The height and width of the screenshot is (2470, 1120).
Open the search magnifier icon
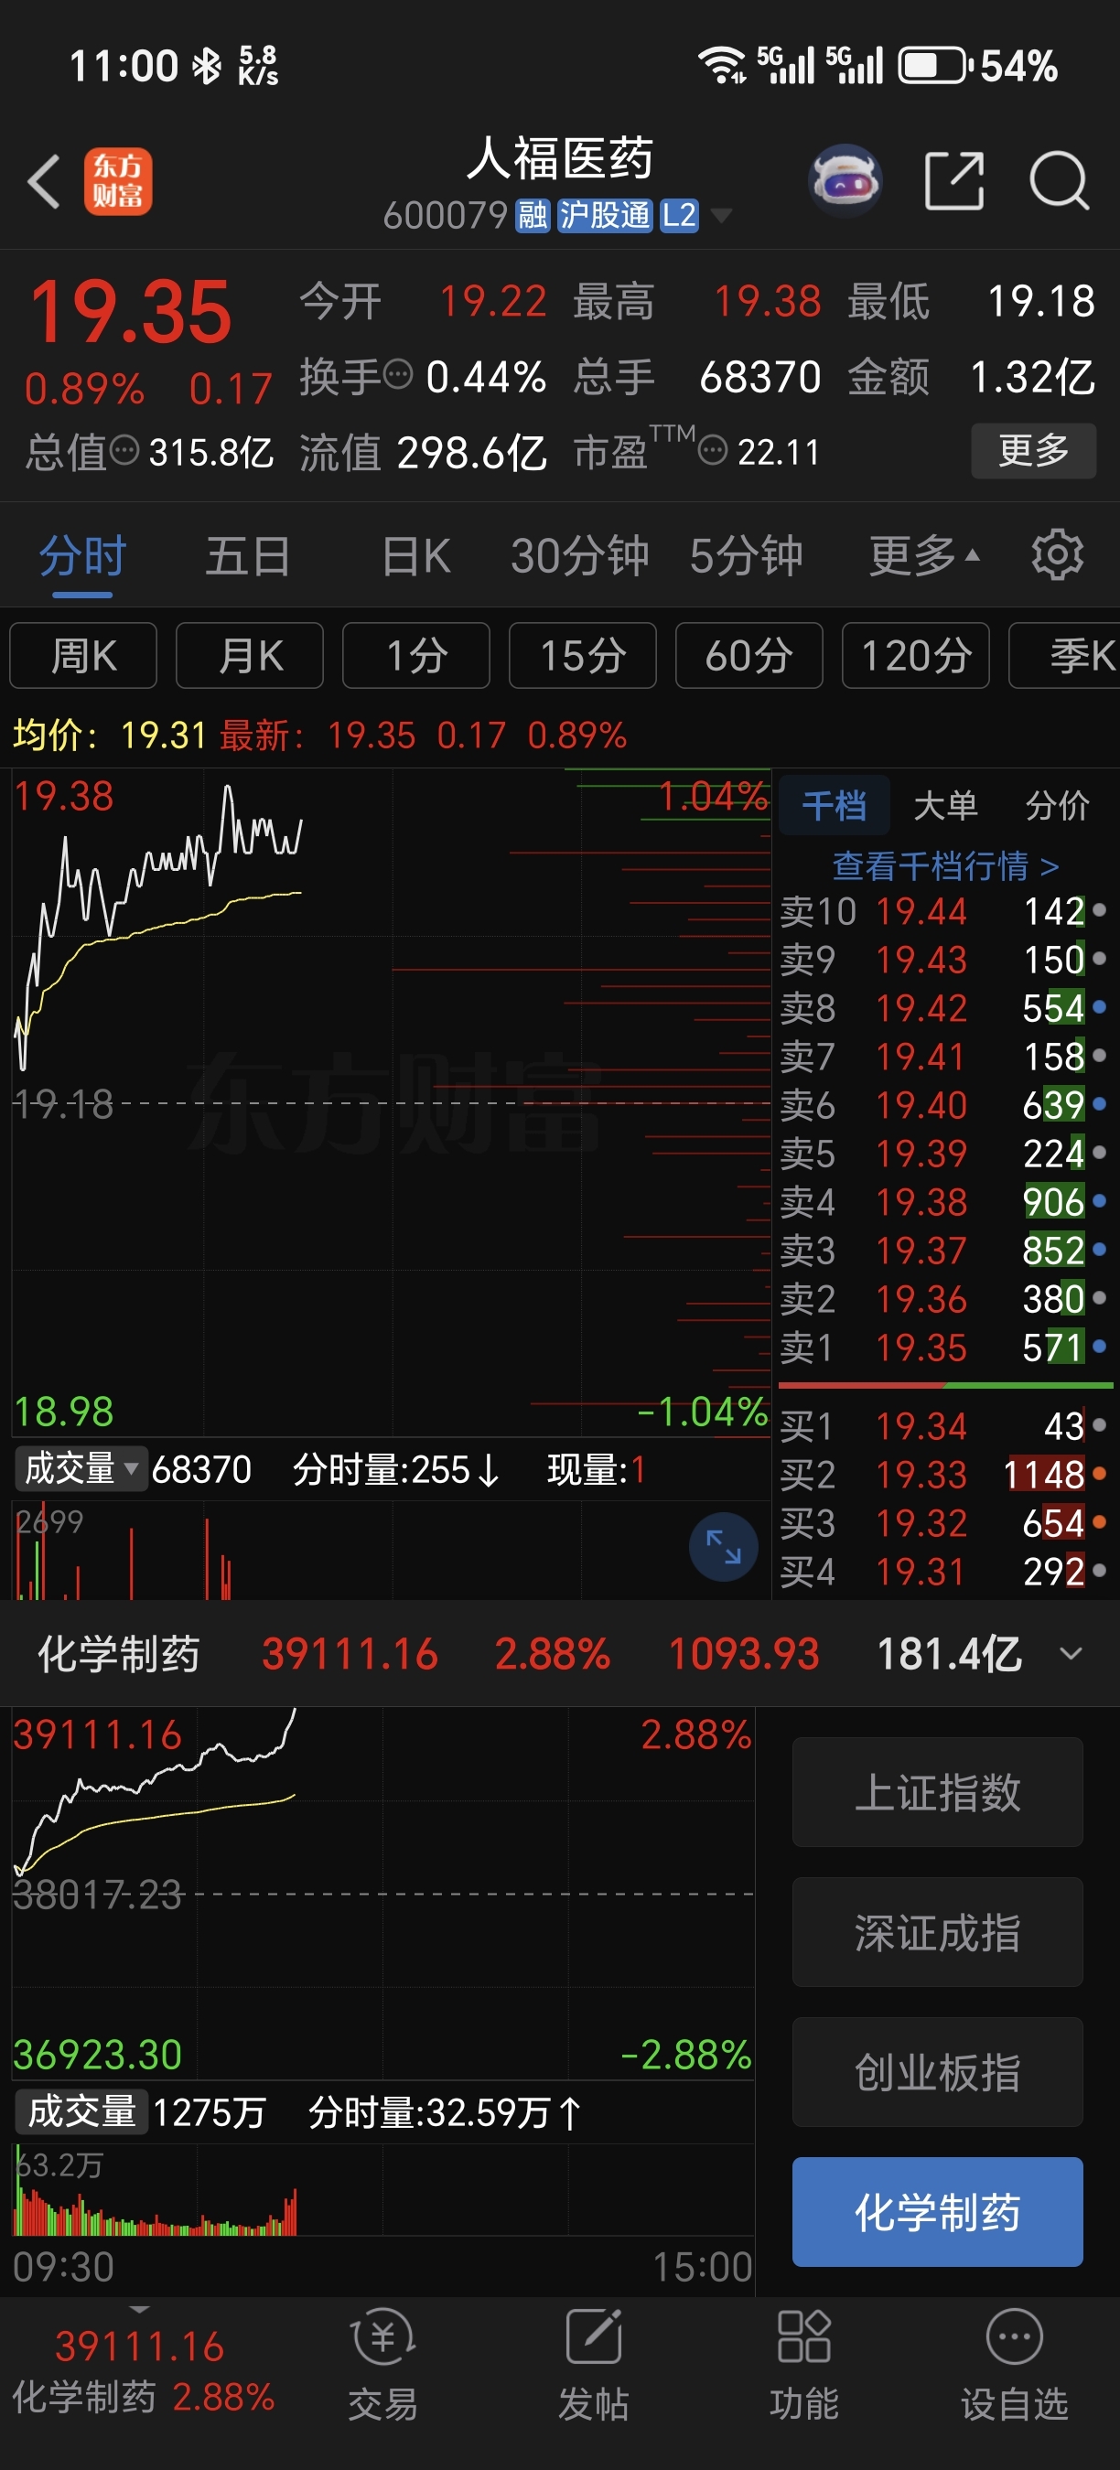(1060, 179)
